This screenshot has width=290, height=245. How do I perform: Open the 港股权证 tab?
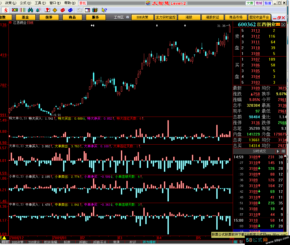pos(212,17)
